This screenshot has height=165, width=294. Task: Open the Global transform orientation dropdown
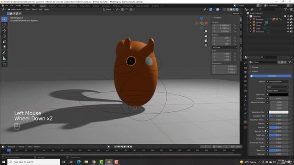tap(108, 9)
